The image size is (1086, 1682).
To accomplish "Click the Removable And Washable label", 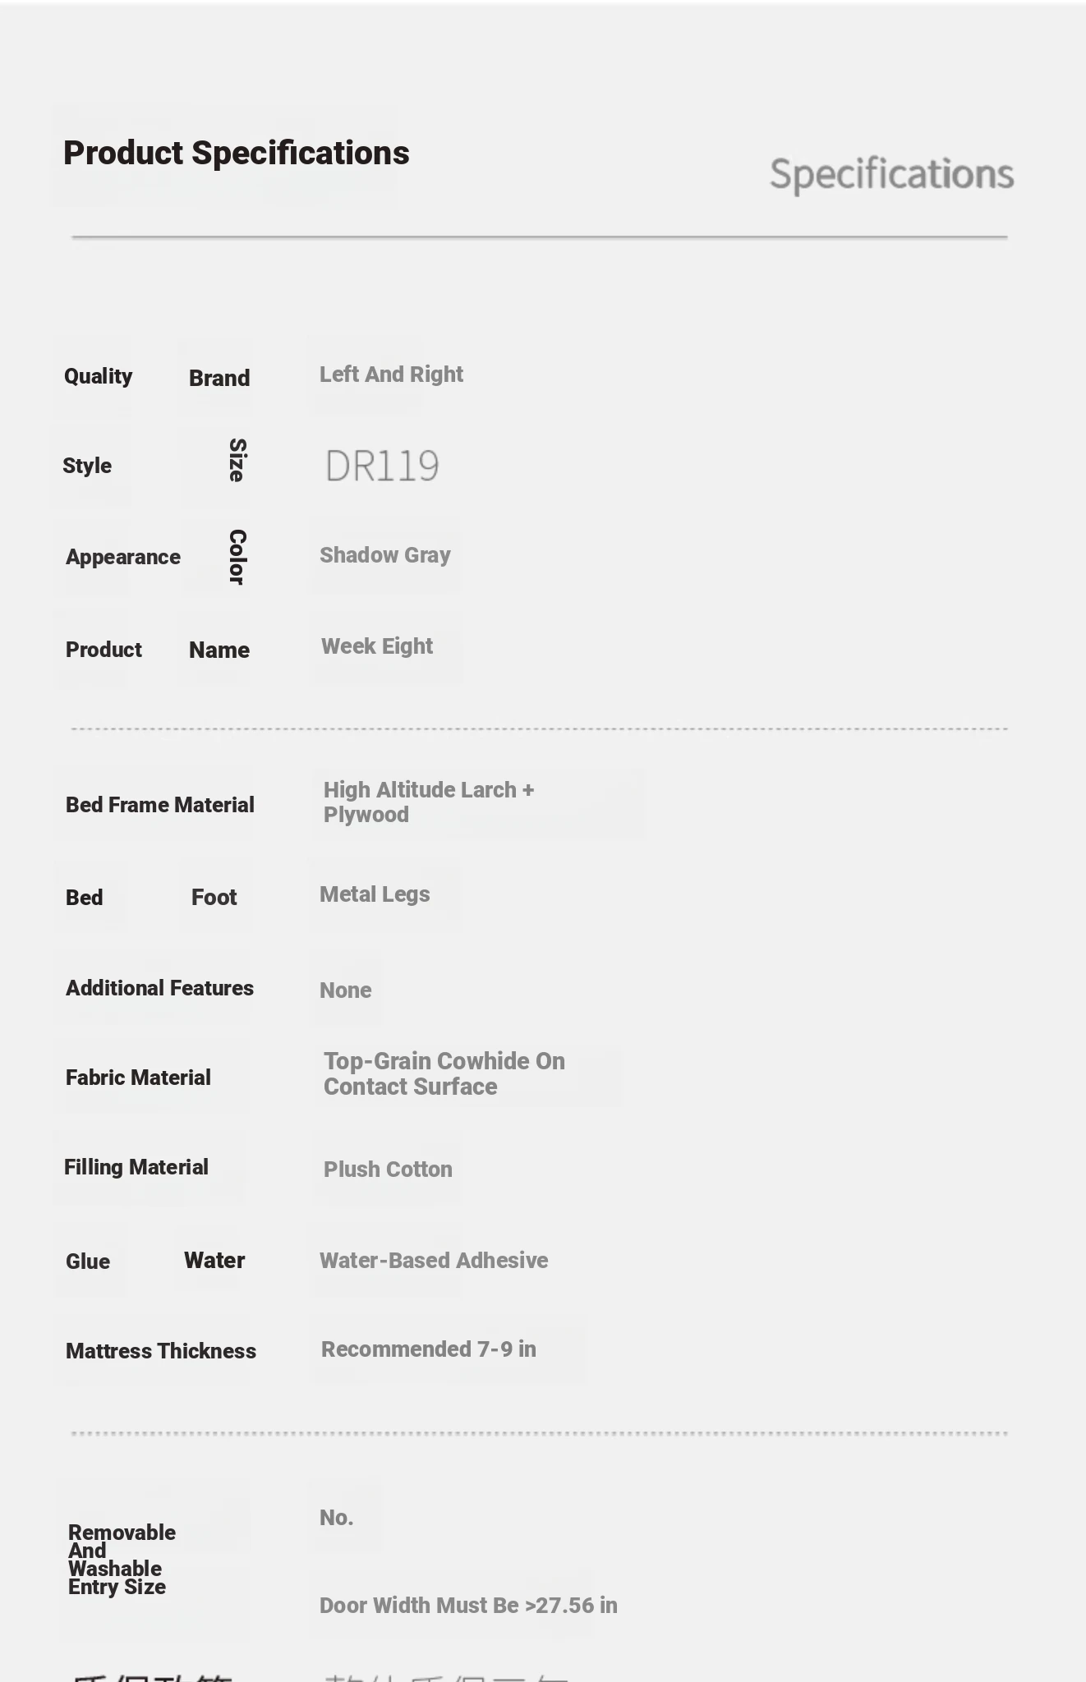I will click(x=122, y=1551).
